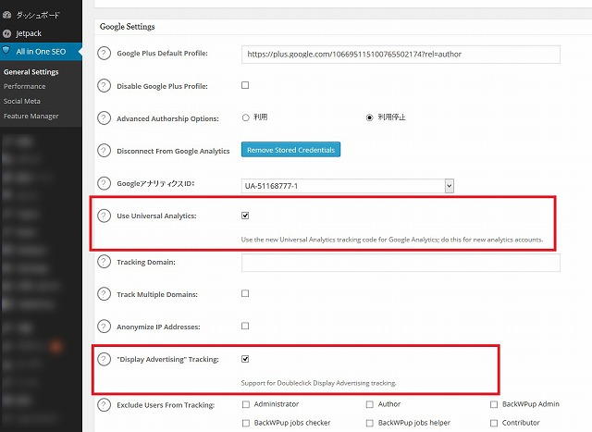The image size is (592, 432).
Task: Show help for Disconnect From Google Analytics
Action: point(104,151)
